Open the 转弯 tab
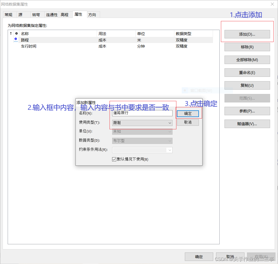The height and width of the screenshot is (264, 278). 37,15
